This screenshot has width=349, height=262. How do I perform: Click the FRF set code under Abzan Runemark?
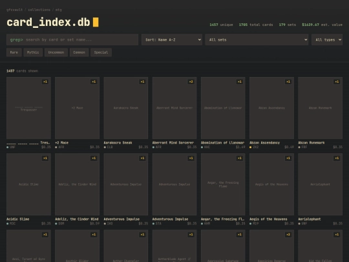click(x=304, y=147)
